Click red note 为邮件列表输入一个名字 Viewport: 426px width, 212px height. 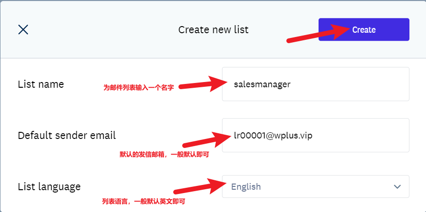click(x=139, y=88)
